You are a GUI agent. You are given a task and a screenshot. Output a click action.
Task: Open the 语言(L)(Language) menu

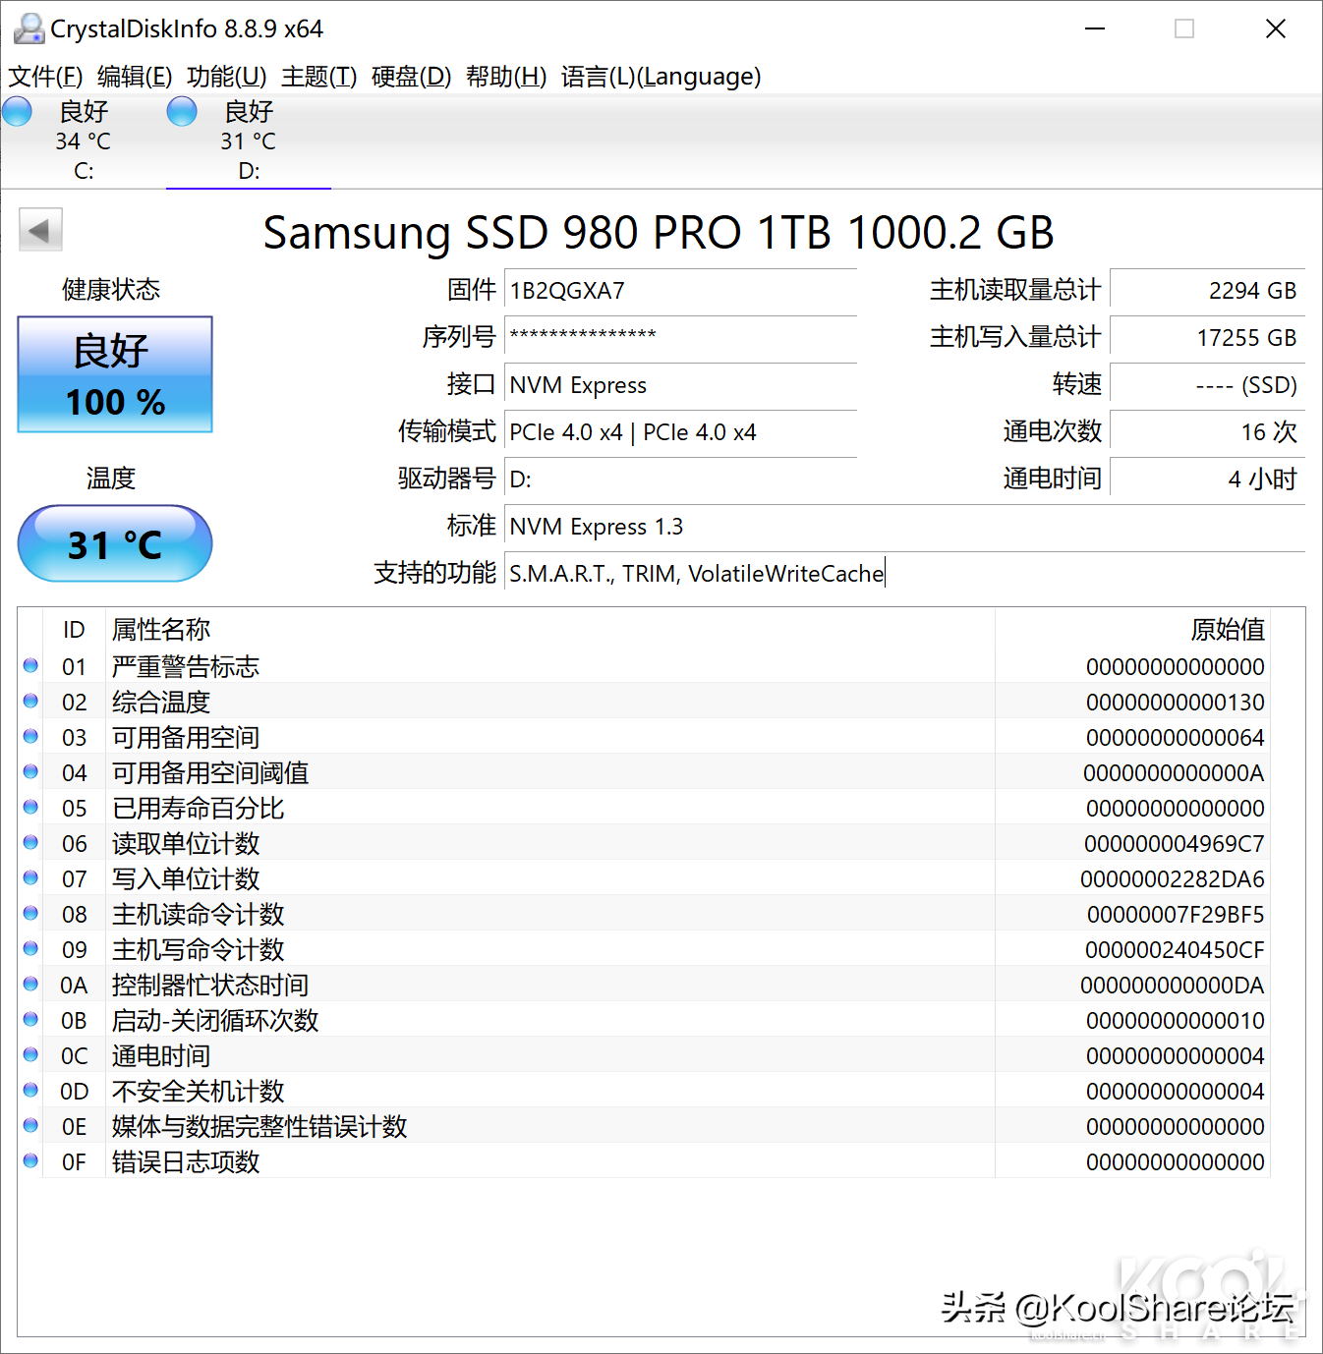tap(661, 77)
